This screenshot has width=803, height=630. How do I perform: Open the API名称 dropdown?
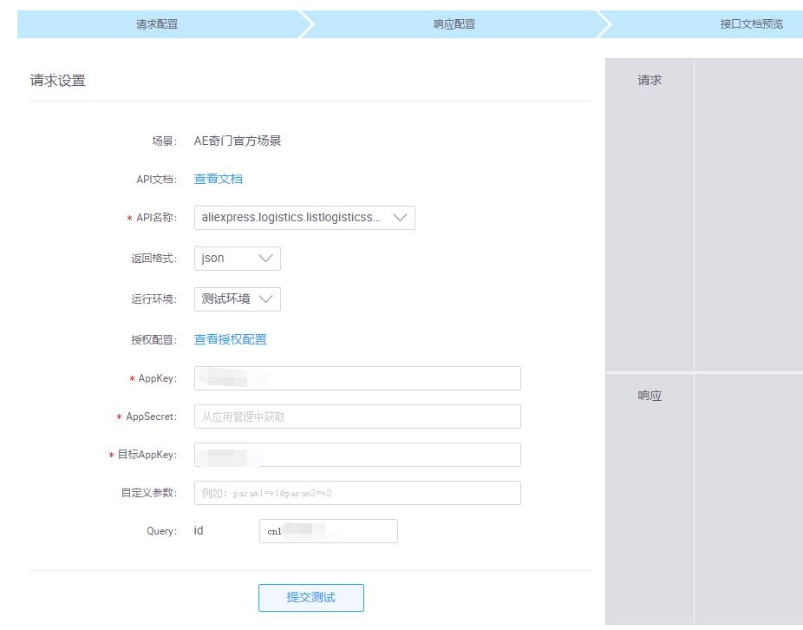[304, 218]
